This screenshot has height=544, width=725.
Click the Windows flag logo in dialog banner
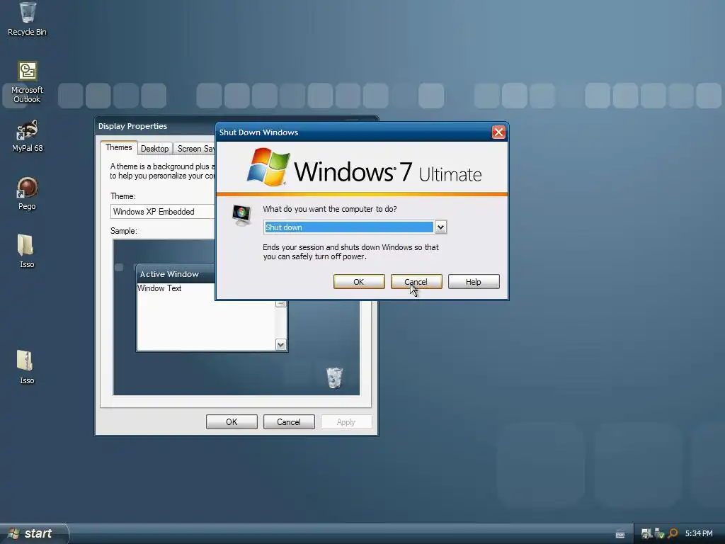pyautogui.click(x=268, y=167)
